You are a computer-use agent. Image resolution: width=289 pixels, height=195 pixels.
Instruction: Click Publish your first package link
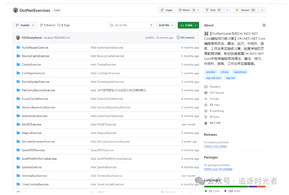point(218,169)
